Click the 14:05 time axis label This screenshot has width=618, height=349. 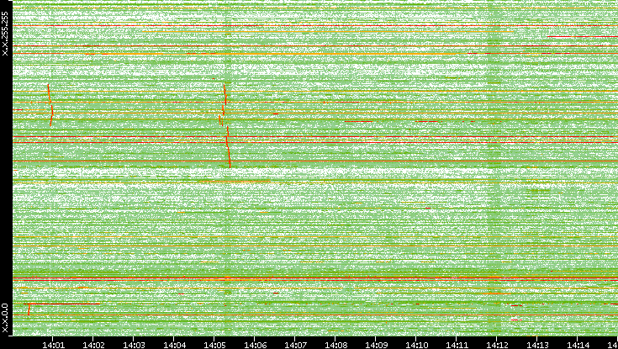[214, 345]
